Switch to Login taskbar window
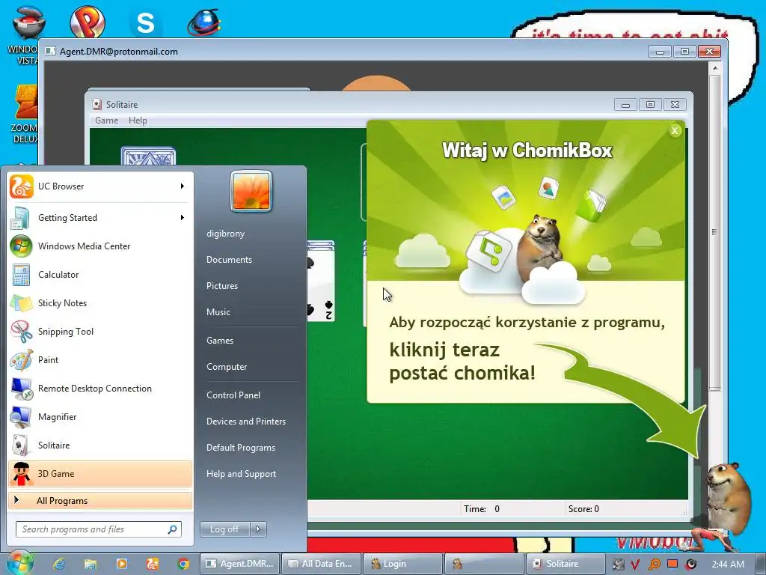Image resolution: width=766 pixels, height=575 pixels. [403, 564]
